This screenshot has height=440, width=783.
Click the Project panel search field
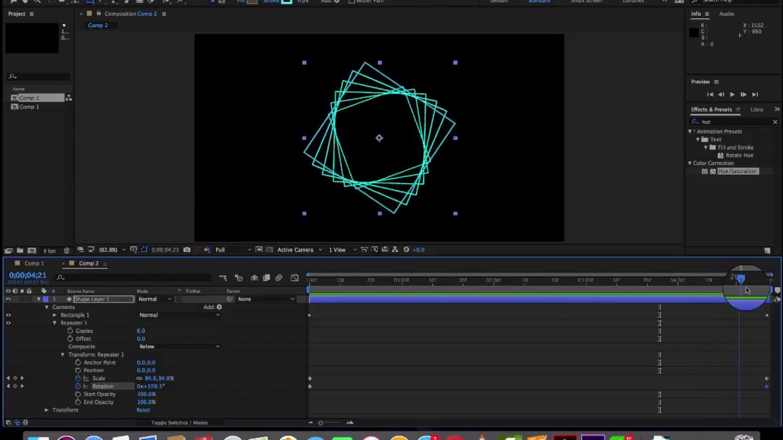pyautogui.click(x=39, y=76)
